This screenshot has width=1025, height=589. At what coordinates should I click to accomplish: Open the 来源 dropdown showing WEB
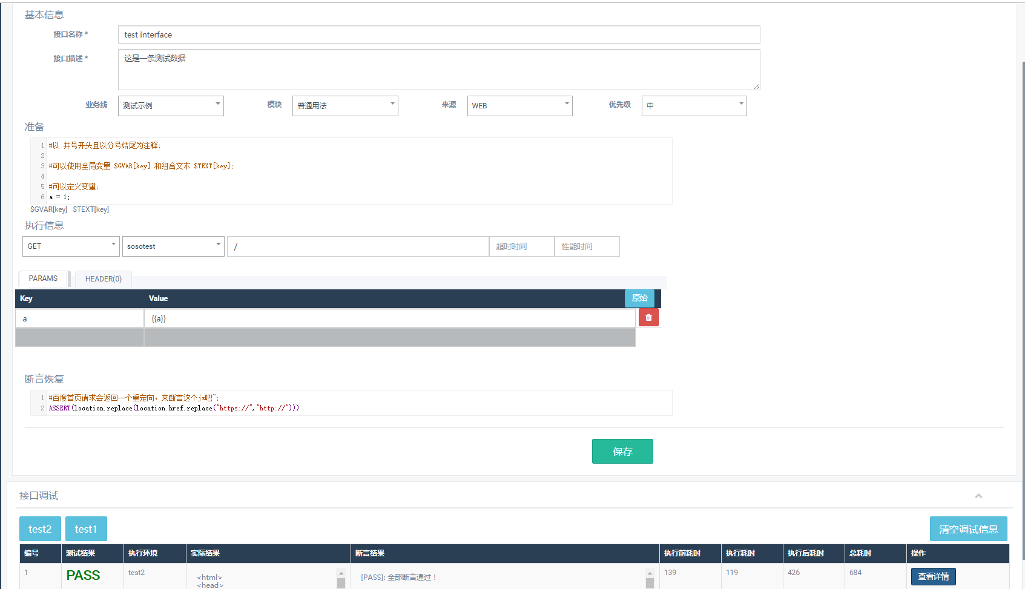click(519, 105)
